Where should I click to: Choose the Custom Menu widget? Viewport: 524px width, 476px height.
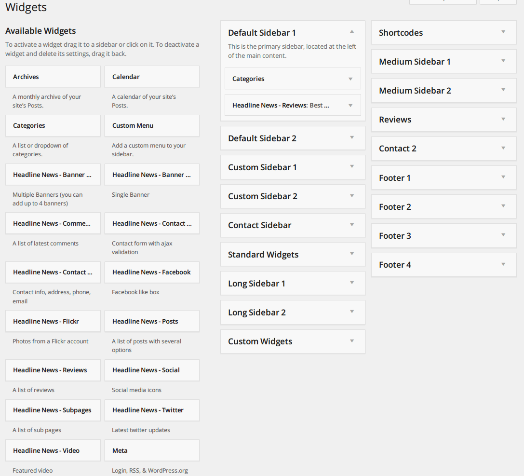152,125
